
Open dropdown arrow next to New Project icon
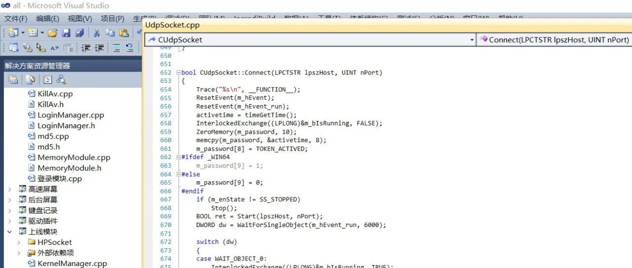click(x=23, y=33)
